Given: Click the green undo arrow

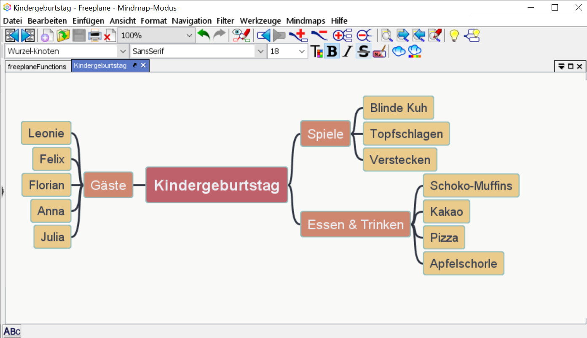Looking at the screenshot, I should tap(204, 35).
